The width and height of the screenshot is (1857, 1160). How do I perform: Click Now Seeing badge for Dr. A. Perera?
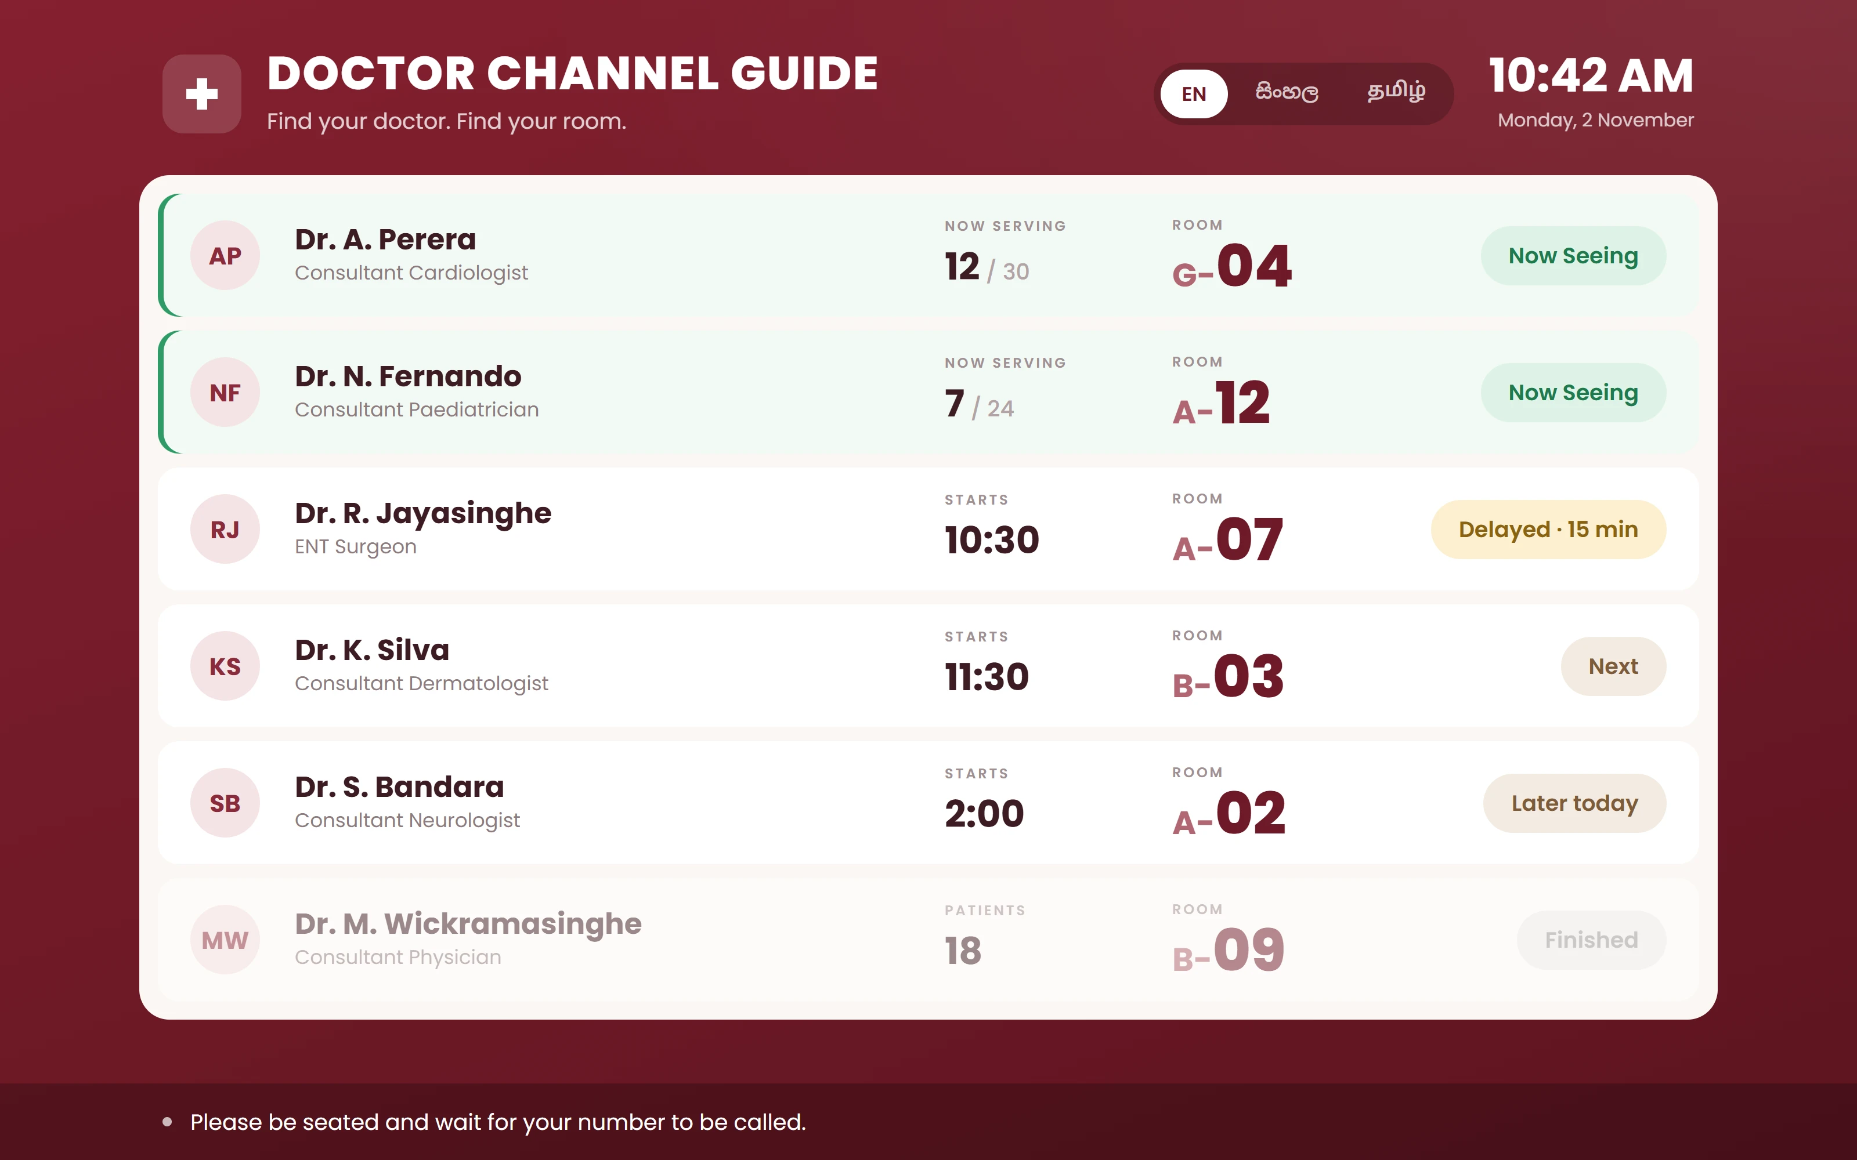click(1573, 255)
